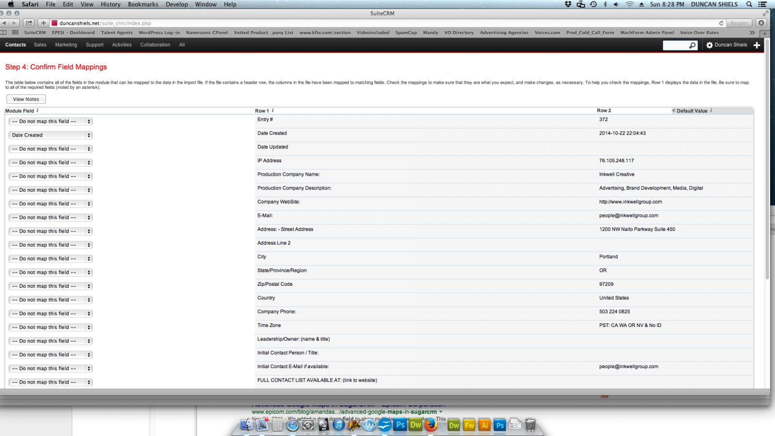Click the Reader button
775x436 pixels.
pyautogui.click(x=739, y=23)
